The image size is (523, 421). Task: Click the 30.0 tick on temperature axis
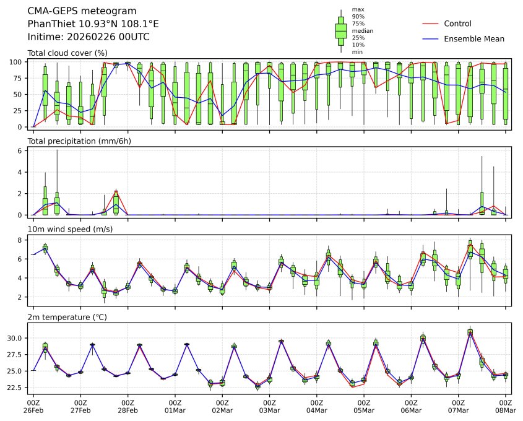(15, 338)
